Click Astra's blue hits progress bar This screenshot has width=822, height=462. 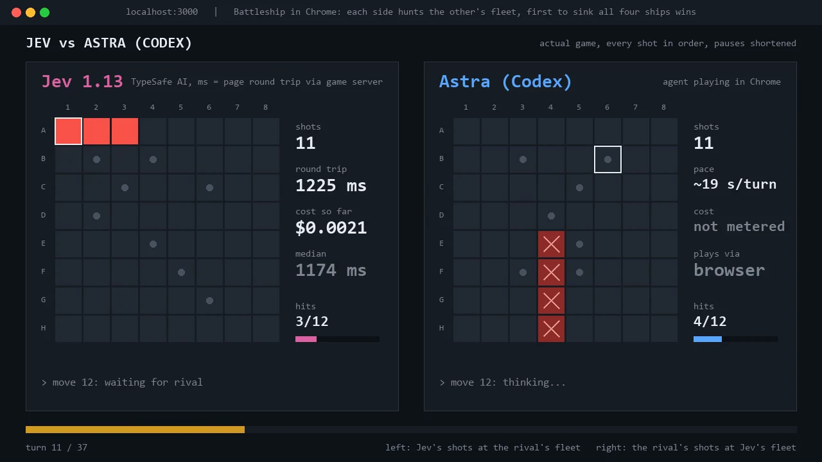pos(708,339)
